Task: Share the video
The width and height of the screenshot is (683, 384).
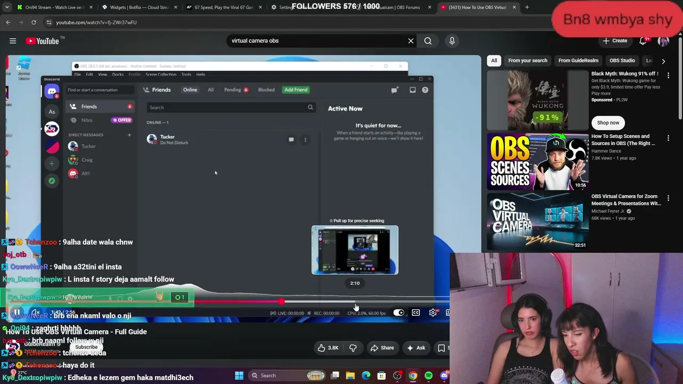Action: click(x=382, y=348)
